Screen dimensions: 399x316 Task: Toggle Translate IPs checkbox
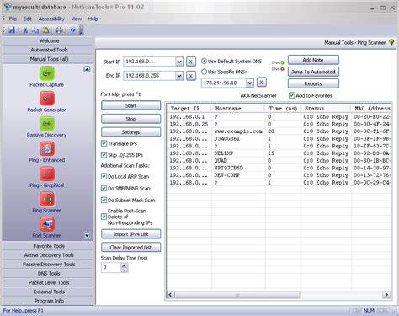(104, 143)
